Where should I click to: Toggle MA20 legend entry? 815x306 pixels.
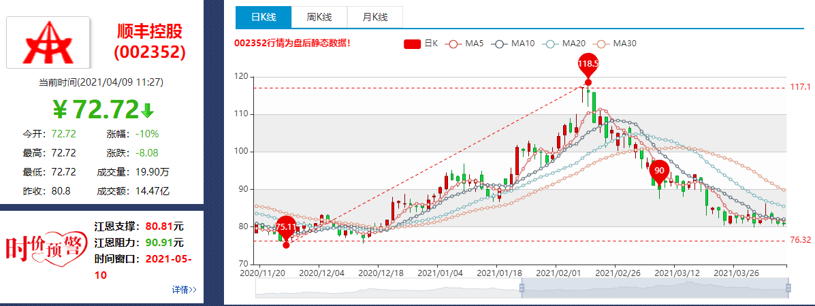(564, 44)
